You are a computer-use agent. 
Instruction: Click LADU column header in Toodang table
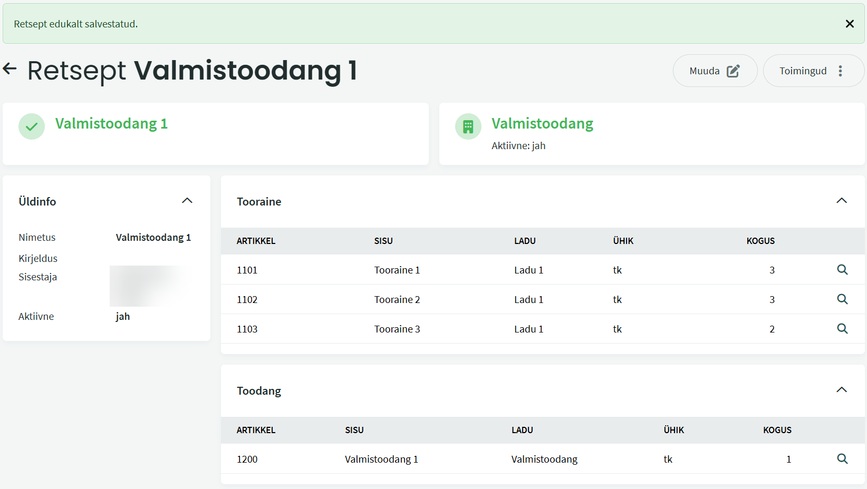(522, 430)
